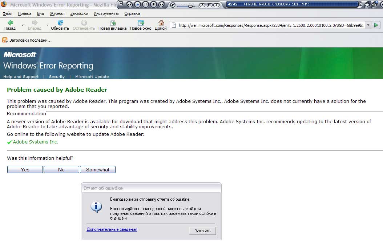Open the Microsoft Update link
The image size is (383, 250).
click(92, 76)
